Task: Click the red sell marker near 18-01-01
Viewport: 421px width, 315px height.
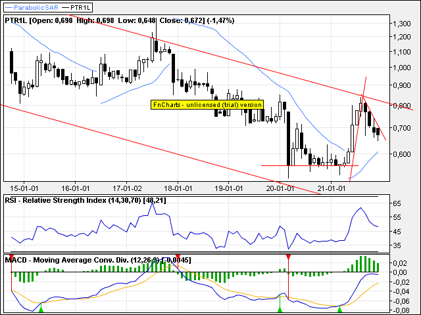Action: tap(178, 257)
